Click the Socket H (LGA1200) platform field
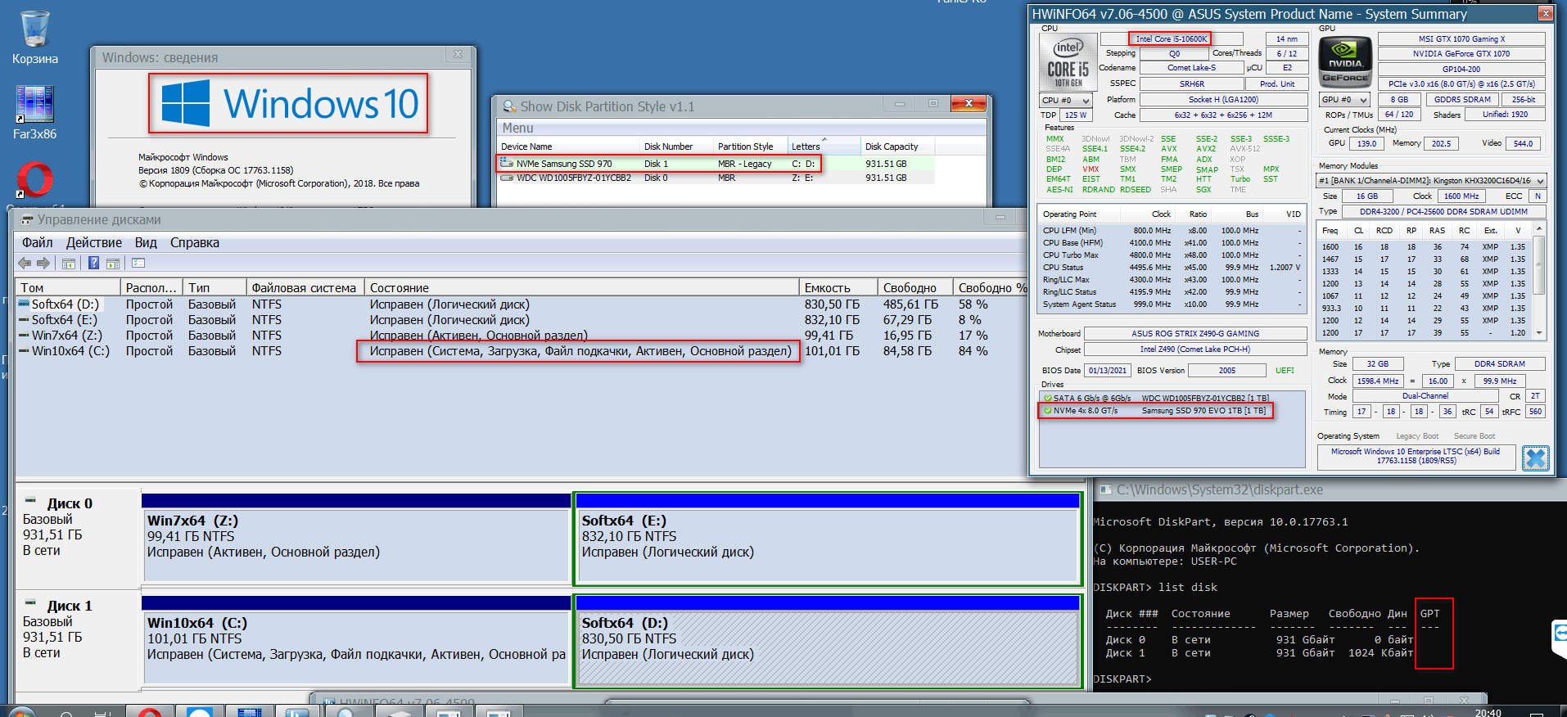The width and height of the screenshot is (1567, 717). (x=1223, y=100)
